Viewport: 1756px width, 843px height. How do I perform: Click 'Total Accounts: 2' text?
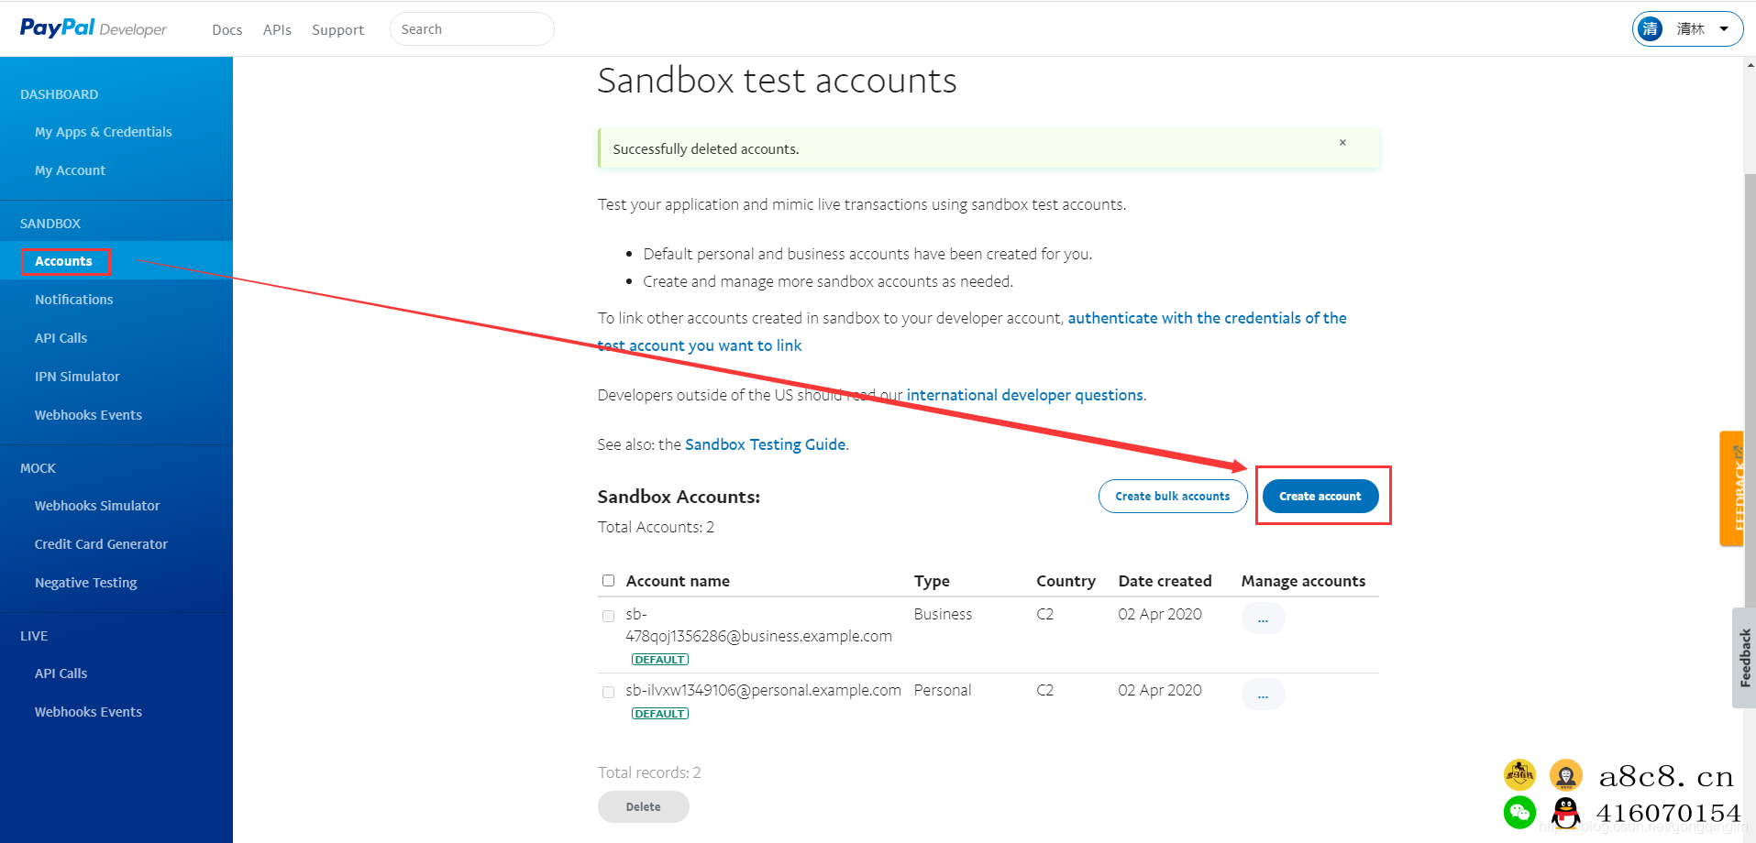pos(656,527)
